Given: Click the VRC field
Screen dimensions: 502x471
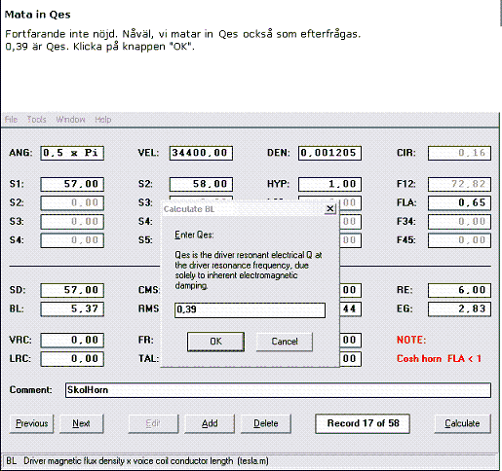Looking at the screenshot, I should pyautogui.click(x=72, y=341).
